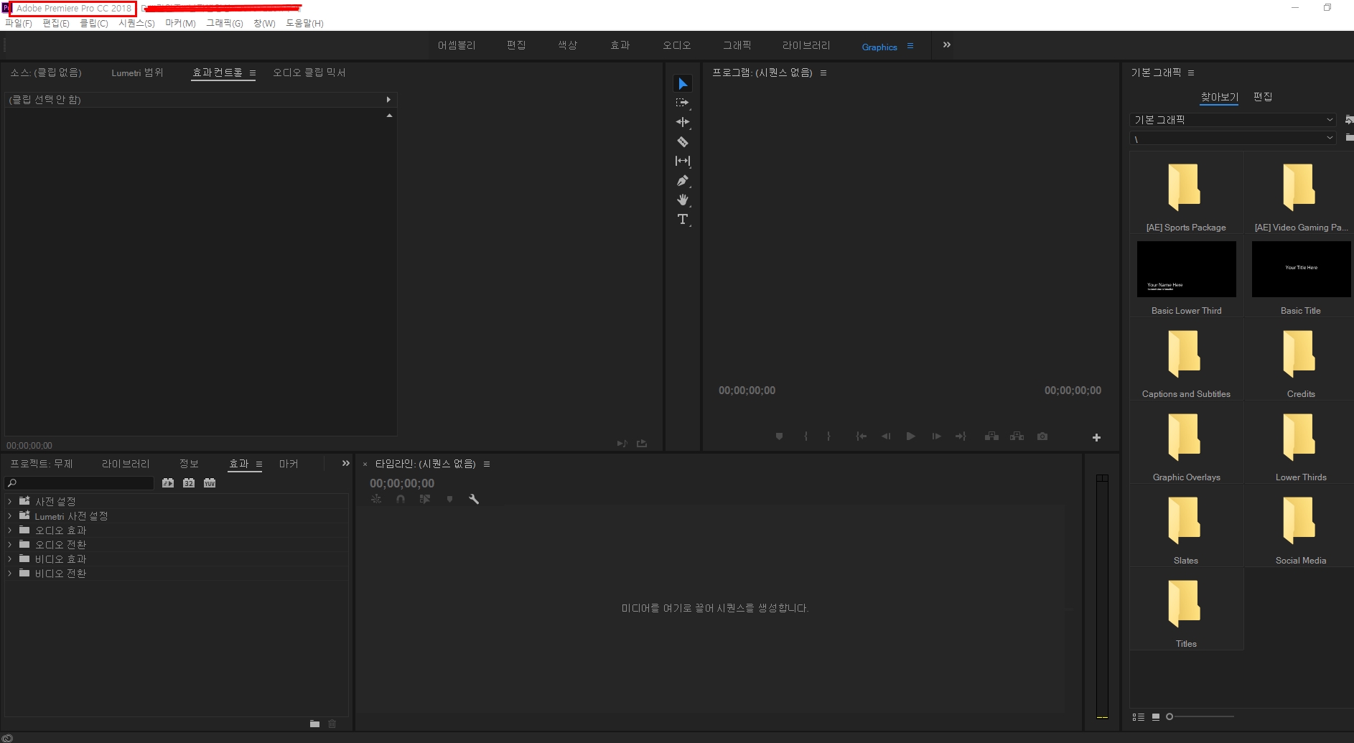Screen dimensions: 1354x743
Task: Select the Type tool
Action: 683,219
